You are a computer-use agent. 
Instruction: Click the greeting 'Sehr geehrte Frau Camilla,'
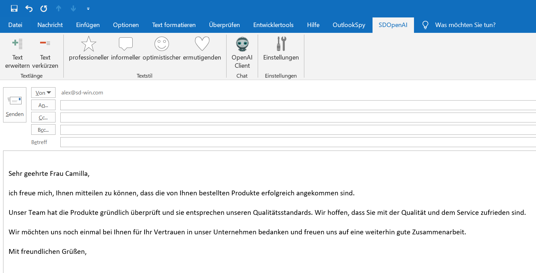tap(49, 173)
